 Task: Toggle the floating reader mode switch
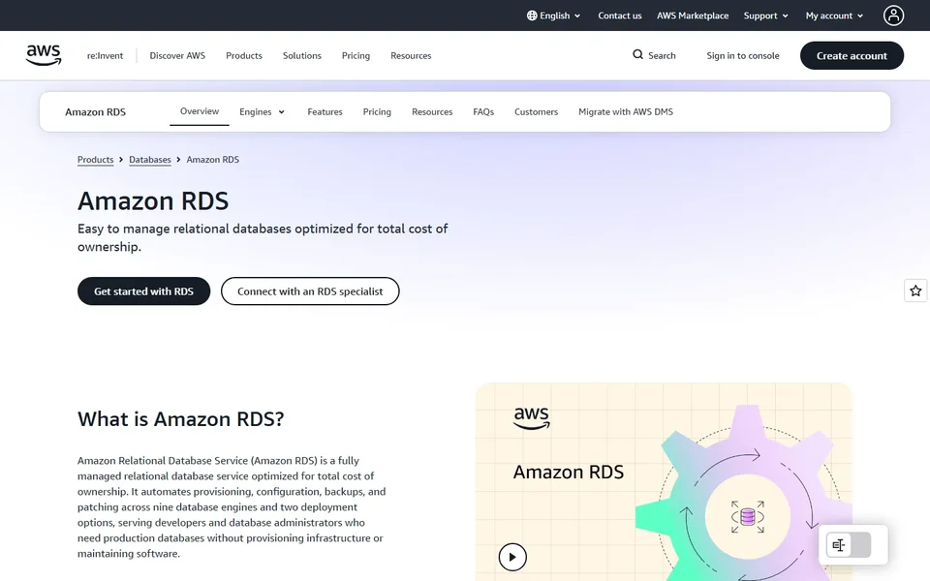pos(849,545)
